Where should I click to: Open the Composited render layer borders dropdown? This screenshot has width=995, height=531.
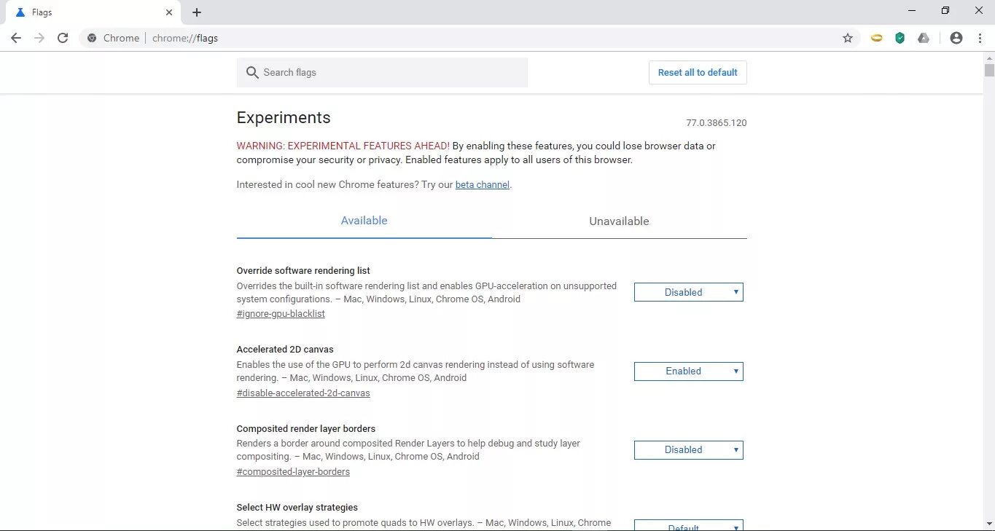tap(688, 450)
